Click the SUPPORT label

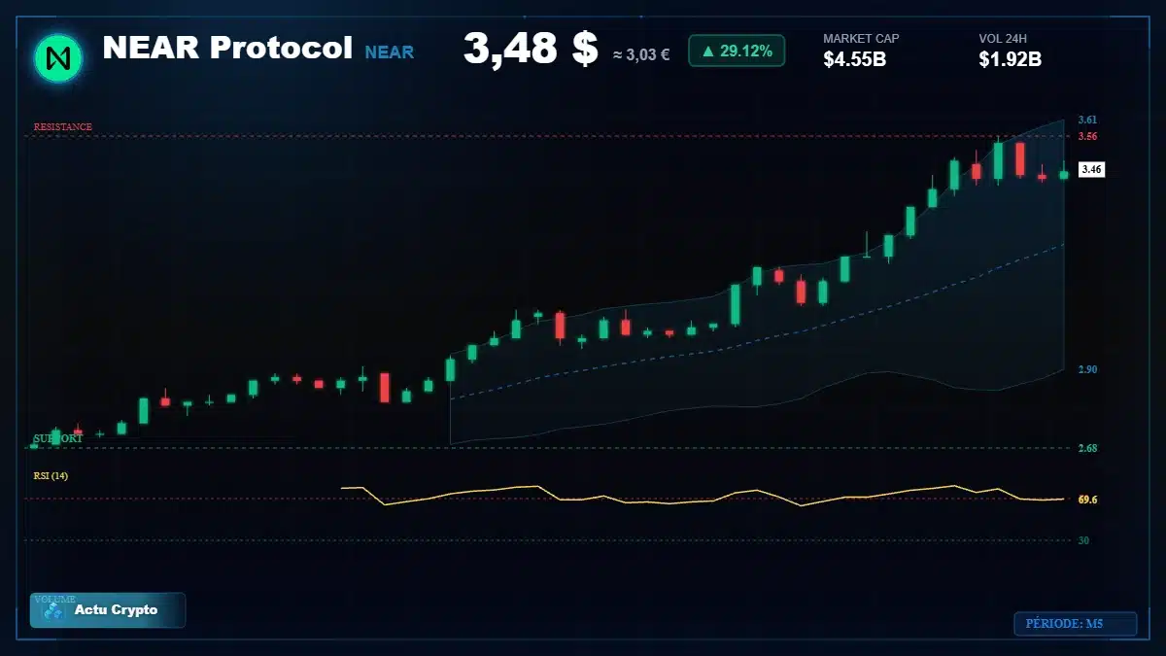[58, 438]
